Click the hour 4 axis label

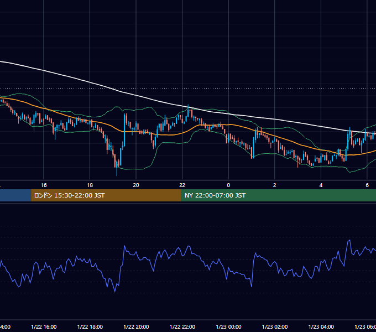tap(321, 185)
